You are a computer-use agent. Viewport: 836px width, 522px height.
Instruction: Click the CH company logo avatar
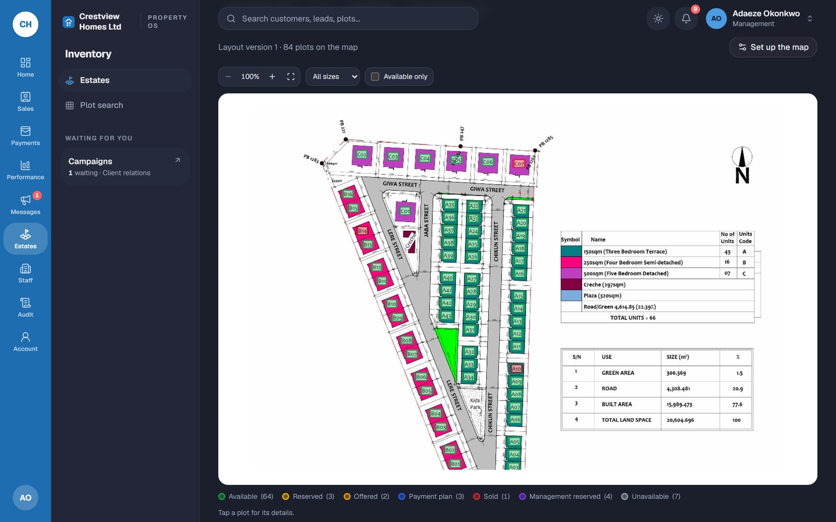click(x=26, y=24)
